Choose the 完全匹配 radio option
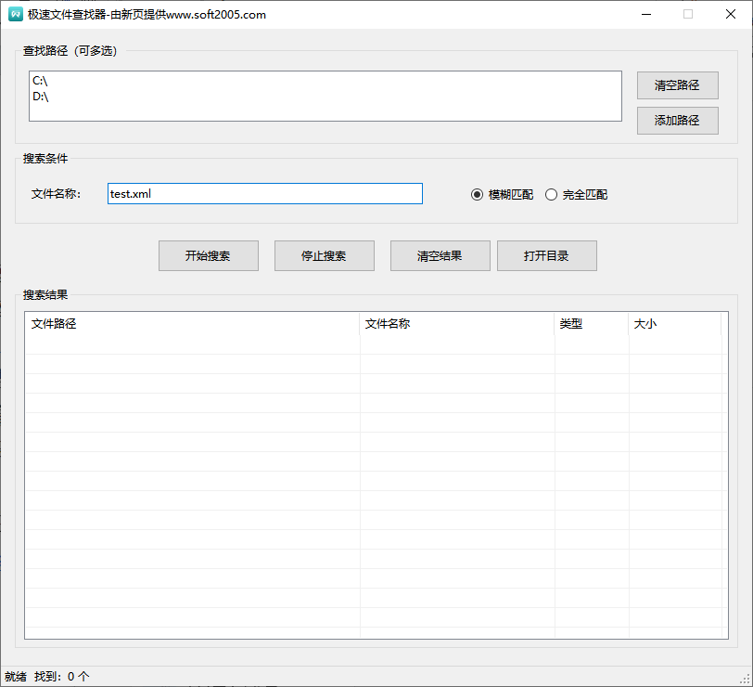This screenshot has width=753, height=687. (552, 195)
